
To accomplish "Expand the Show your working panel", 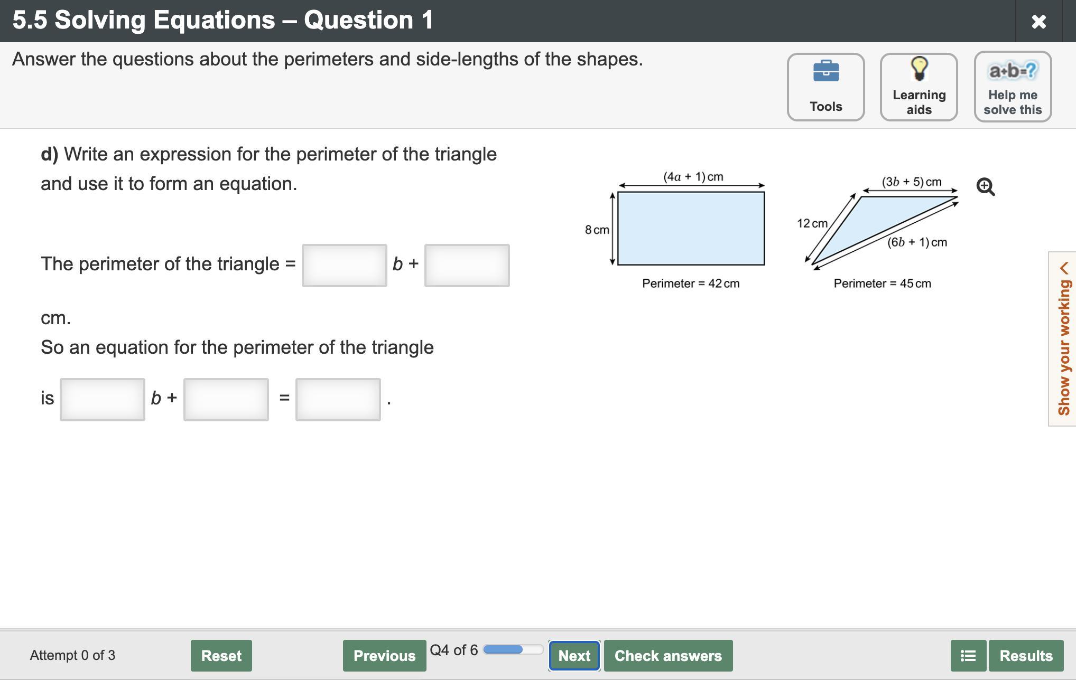I will pyautogui.click(x=1063, y=339).
